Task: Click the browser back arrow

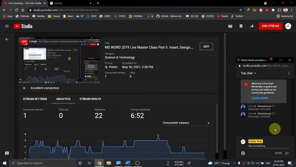Action: (4, 10)
